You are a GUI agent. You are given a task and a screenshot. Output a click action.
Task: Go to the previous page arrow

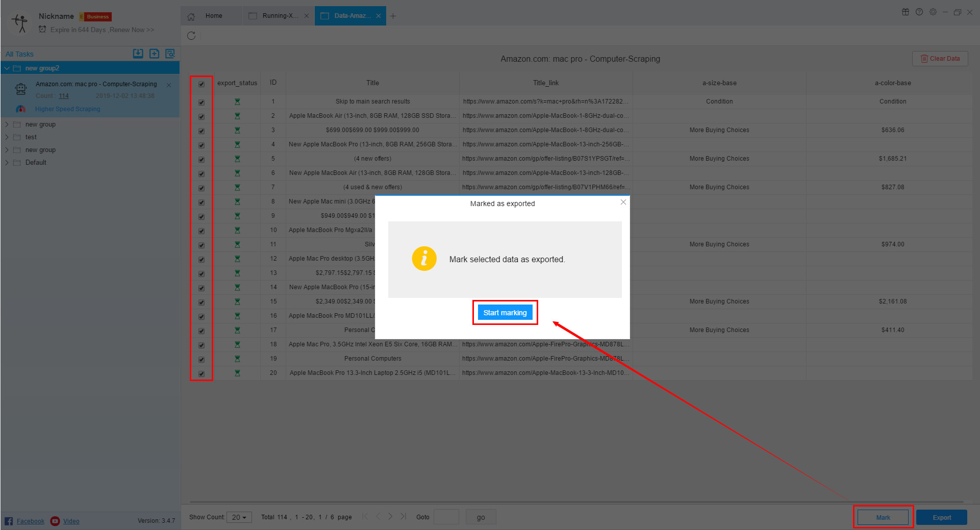pos(378,516)
